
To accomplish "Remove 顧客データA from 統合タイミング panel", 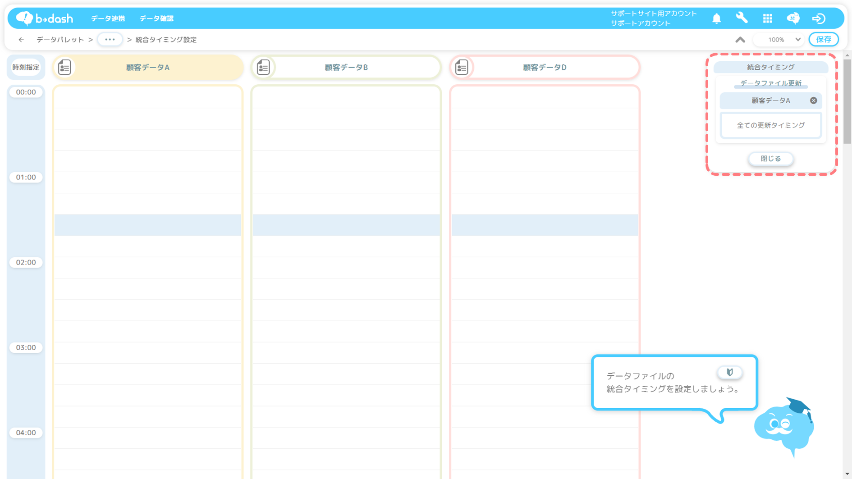I will click(x=813, y=100).
